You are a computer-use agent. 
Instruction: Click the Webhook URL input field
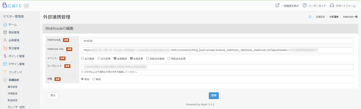coord(217,50)
